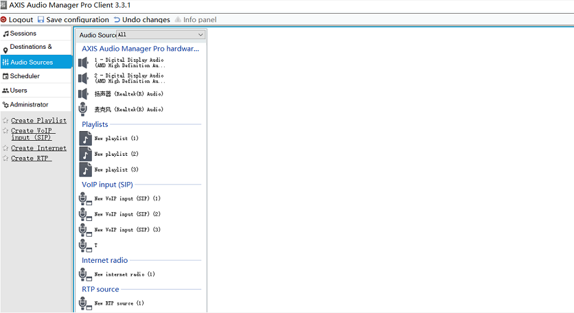The width and height of the screenshot is (574, 313).
Task: Open the Scheduler section
Action: 36,76
